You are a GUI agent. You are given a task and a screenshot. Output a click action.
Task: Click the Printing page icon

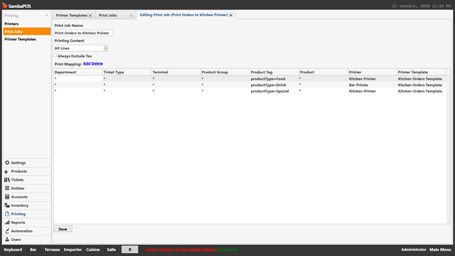tap(7, 214)
